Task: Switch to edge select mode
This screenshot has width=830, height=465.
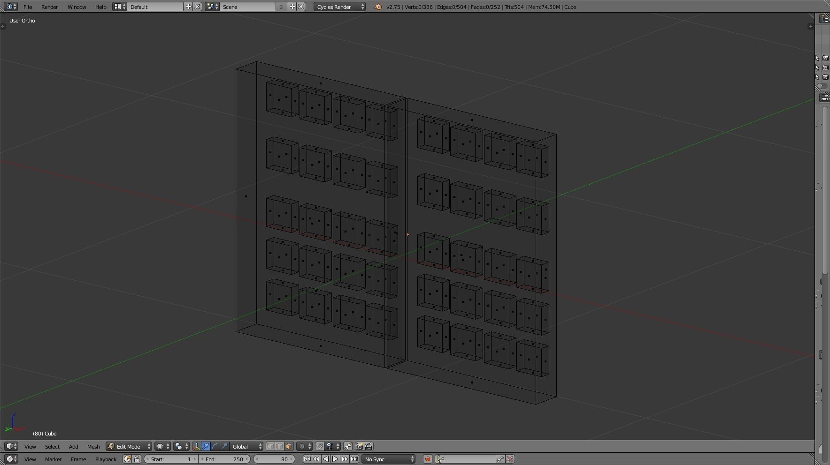Action: tap(280, 446)
